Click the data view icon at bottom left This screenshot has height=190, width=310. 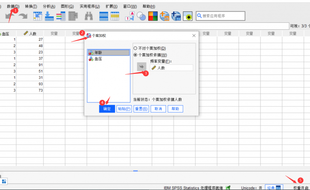click(4, 181)
